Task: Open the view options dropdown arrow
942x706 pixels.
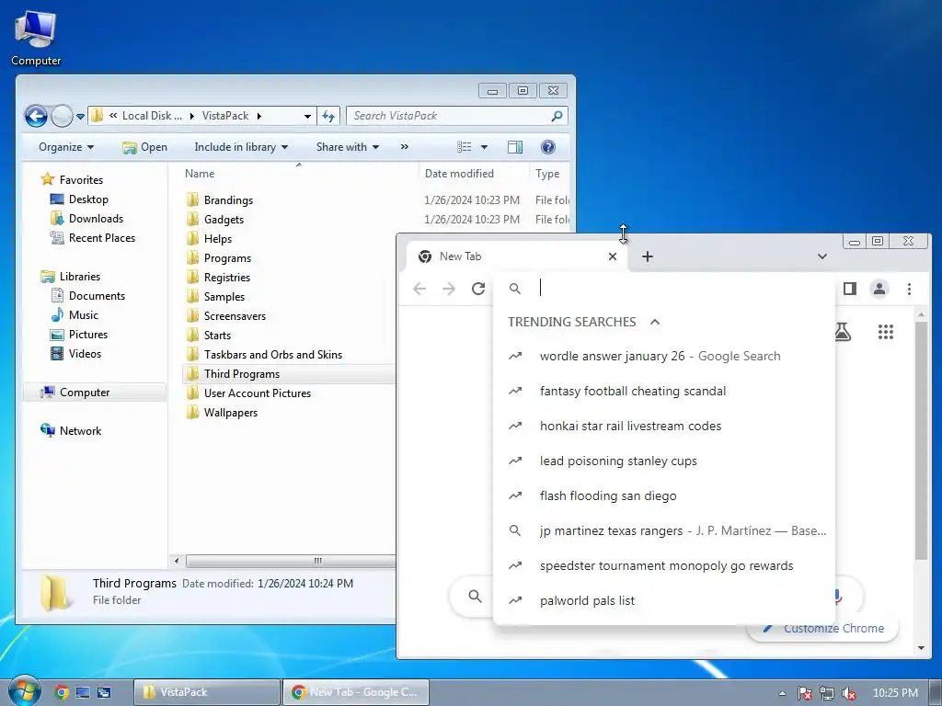Action: (x=484, y=147)
